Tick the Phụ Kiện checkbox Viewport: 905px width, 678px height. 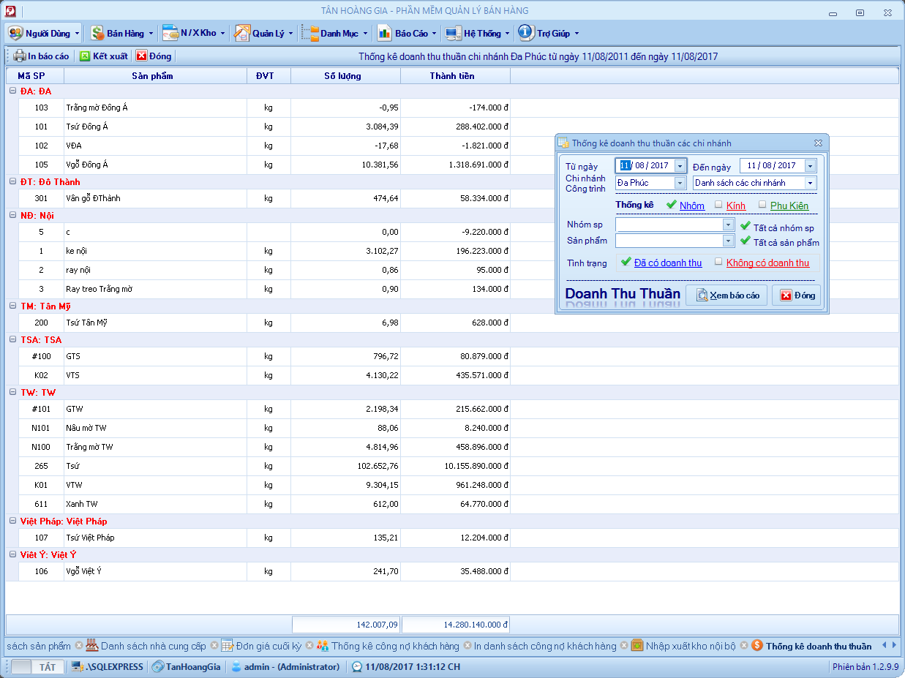pos(762,205)
